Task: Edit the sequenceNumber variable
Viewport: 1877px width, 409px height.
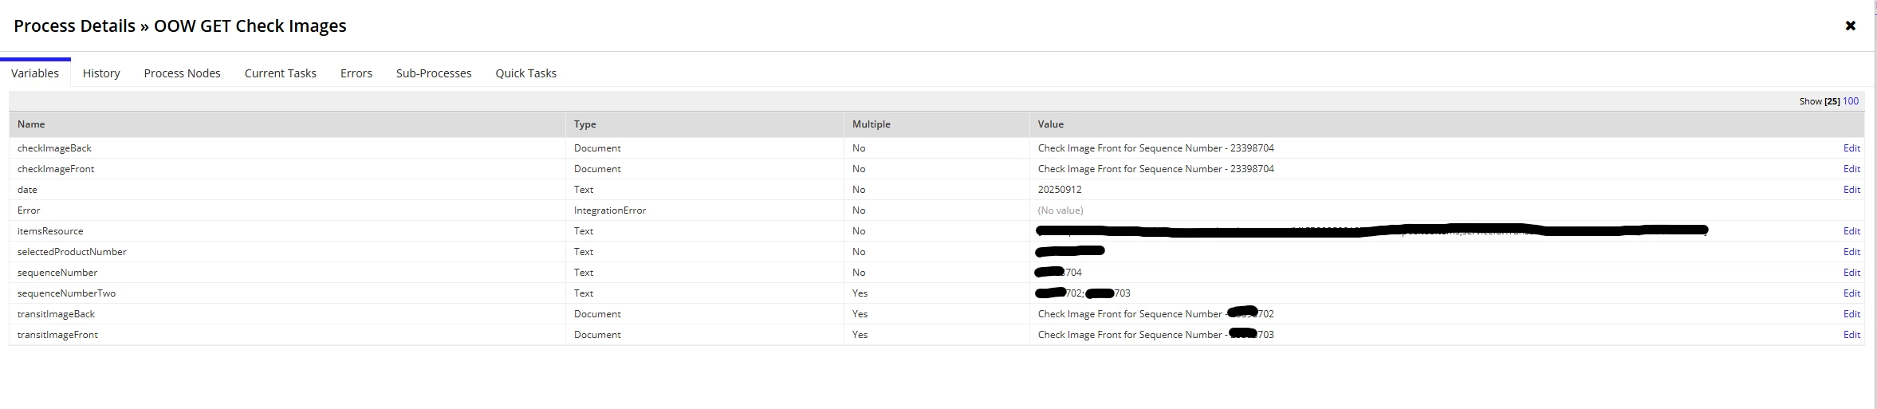Action: [x=1851, y=273]
